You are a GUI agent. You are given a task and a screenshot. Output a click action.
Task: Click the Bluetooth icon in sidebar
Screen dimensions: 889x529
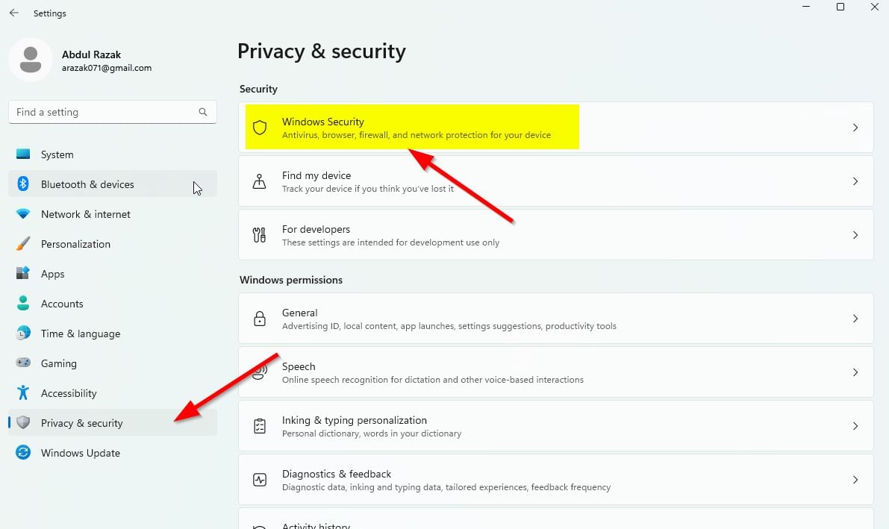(x=23, y=184)
